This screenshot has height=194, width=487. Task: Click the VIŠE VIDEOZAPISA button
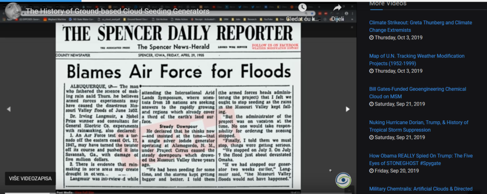(x=30, y=178)
